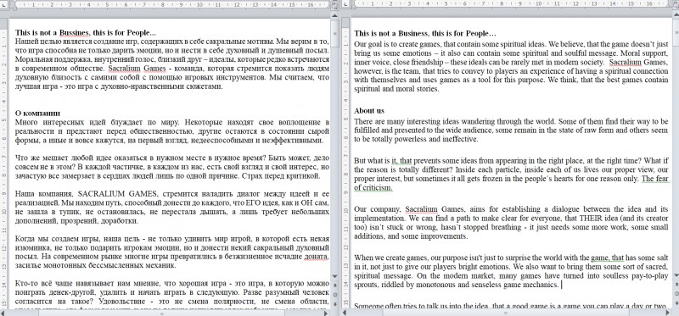Click the underlined "Sacralium" after "Our company,"

coord(421,209)
